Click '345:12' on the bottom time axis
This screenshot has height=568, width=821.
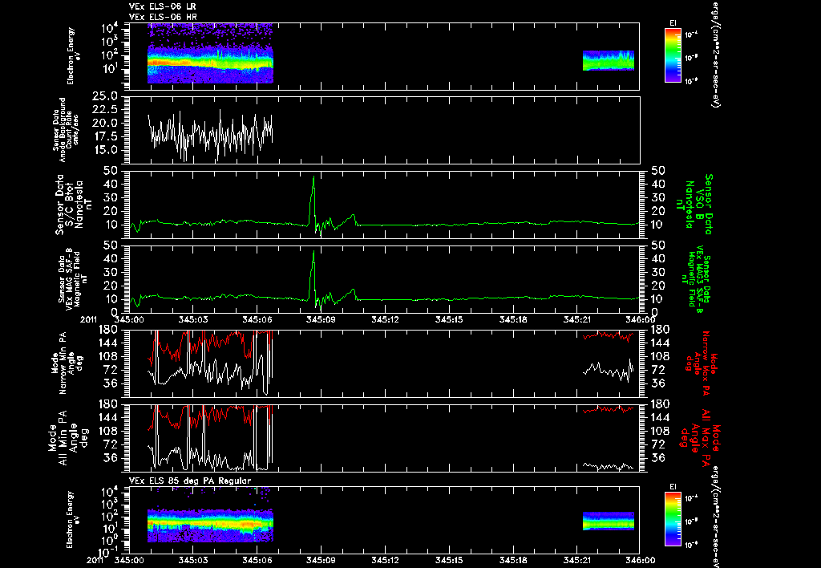coord(386,560)
